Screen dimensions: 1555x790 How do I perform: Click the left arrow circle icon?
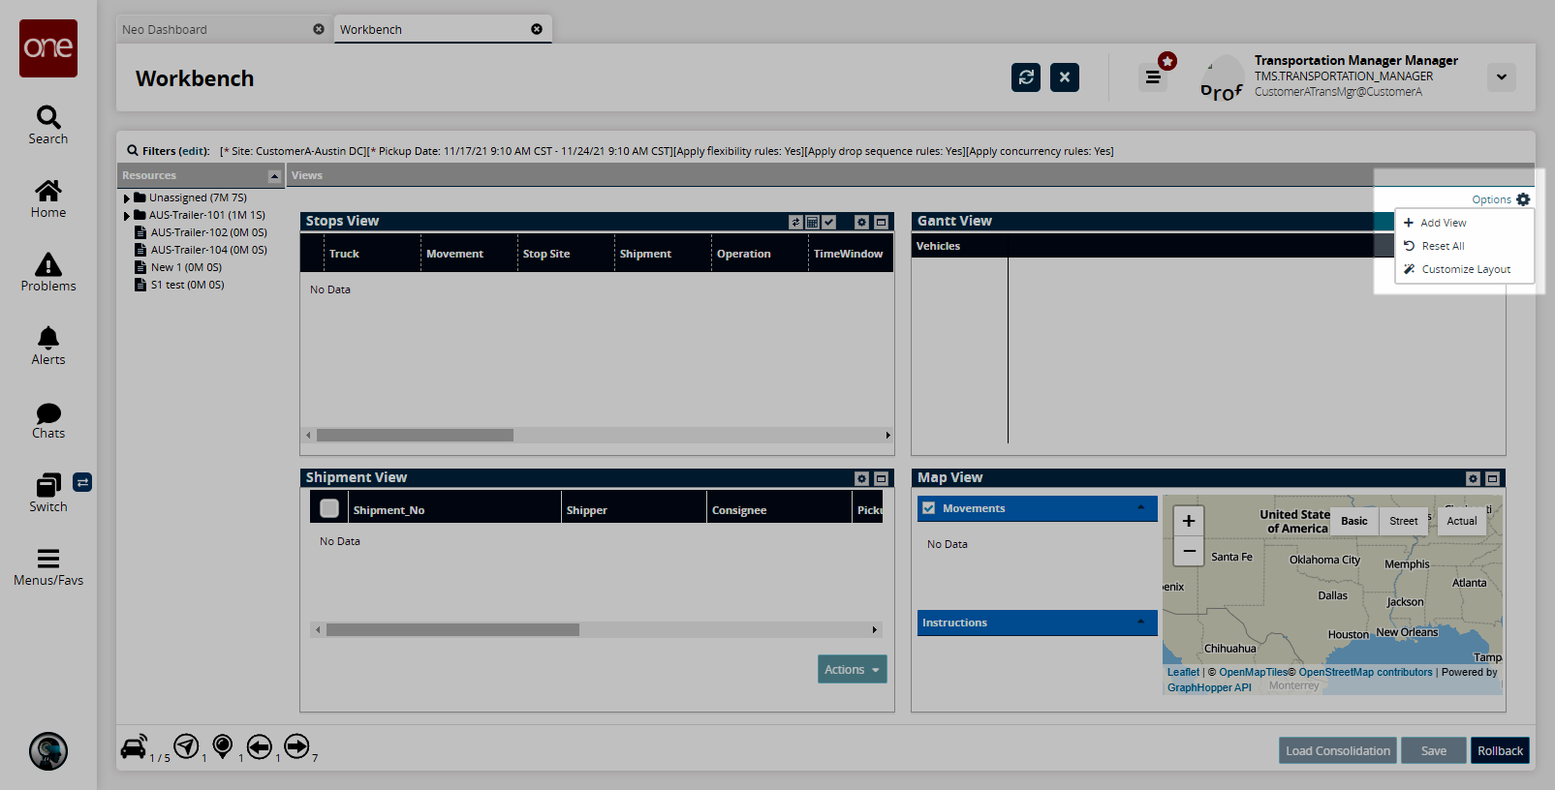(259, 746)
